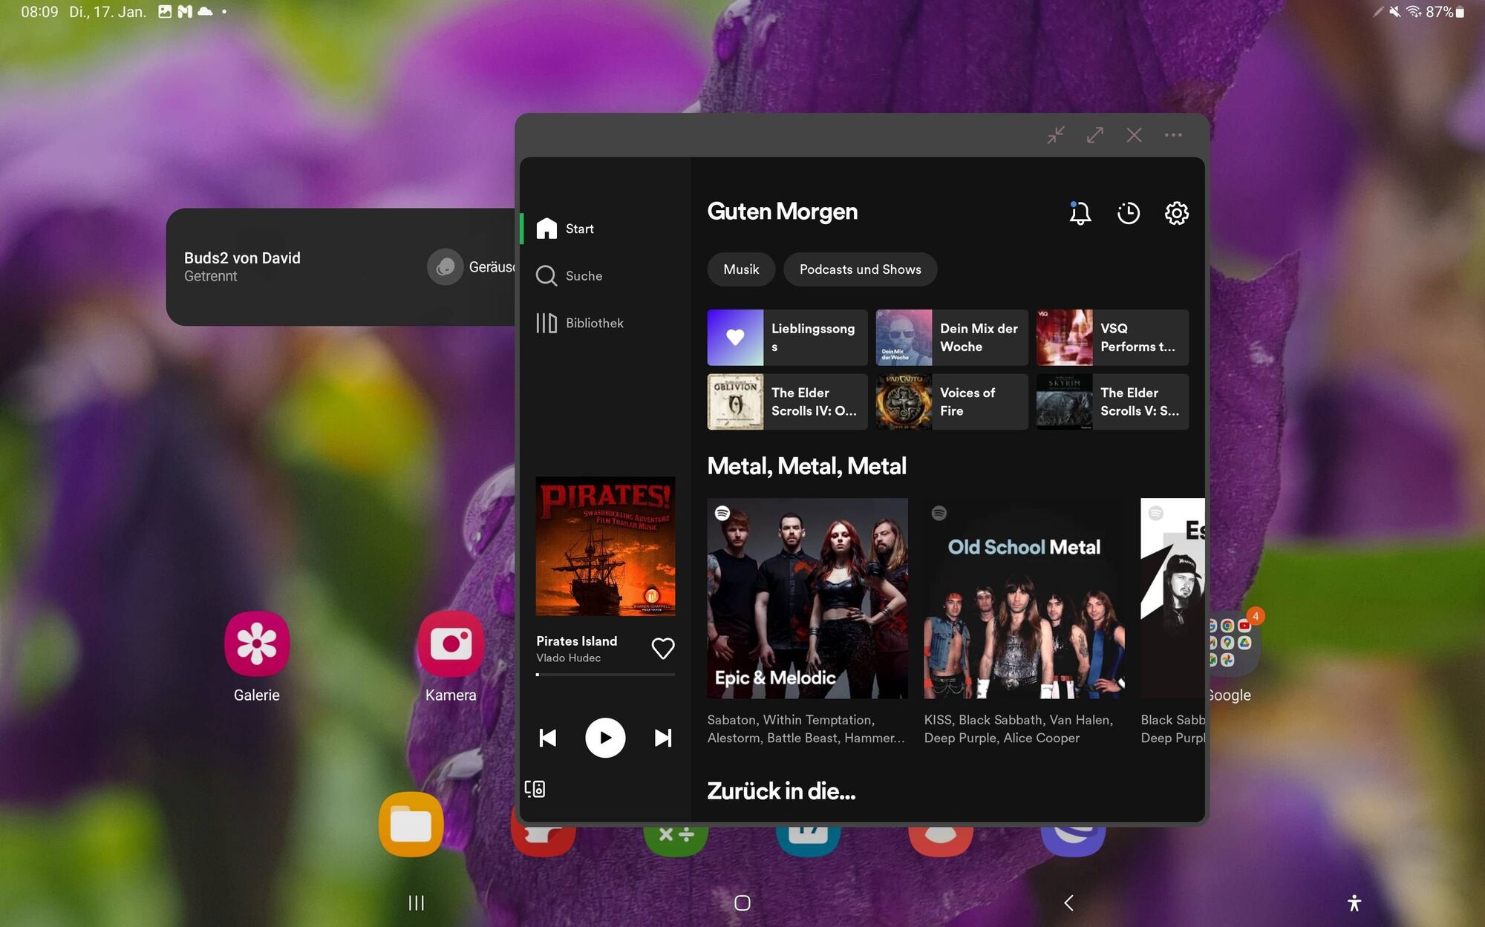
Task: Open recent apps navigation button
Action: point(417,903)
